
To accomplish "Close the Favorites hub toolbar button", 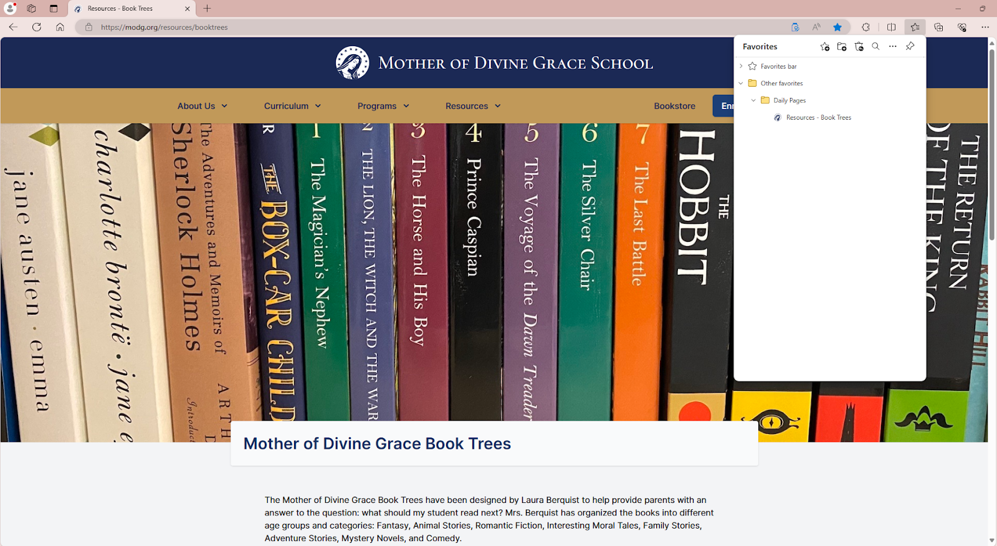I will (x=915, y=27).
